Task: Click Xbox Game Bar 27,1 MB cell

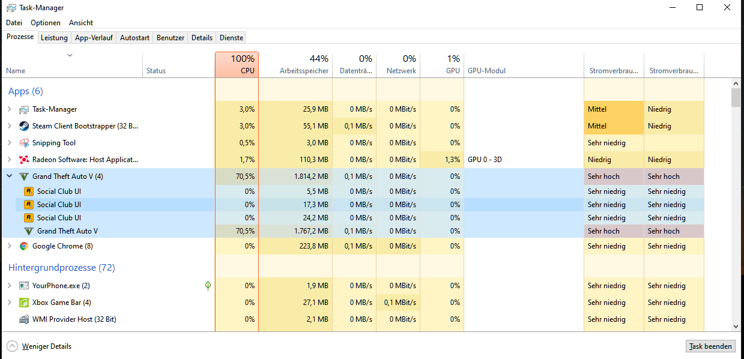Action: (295, 303)
